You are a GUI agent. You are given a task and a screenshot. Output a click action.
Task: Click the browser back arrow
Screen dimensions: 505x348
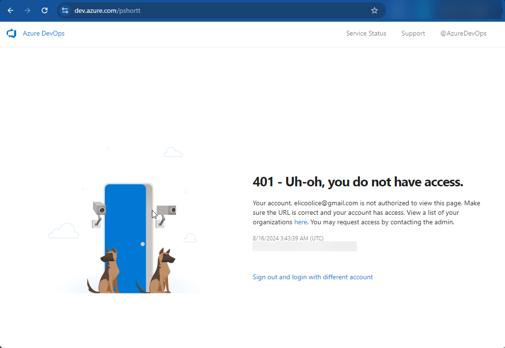(x=10, y=10)
